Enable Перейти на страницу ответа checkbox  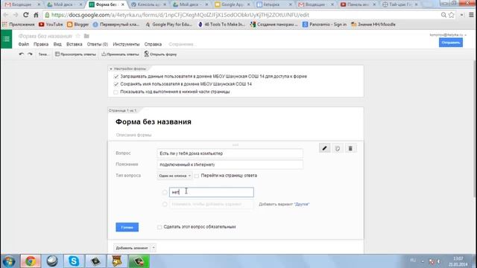tap(197, 176)
